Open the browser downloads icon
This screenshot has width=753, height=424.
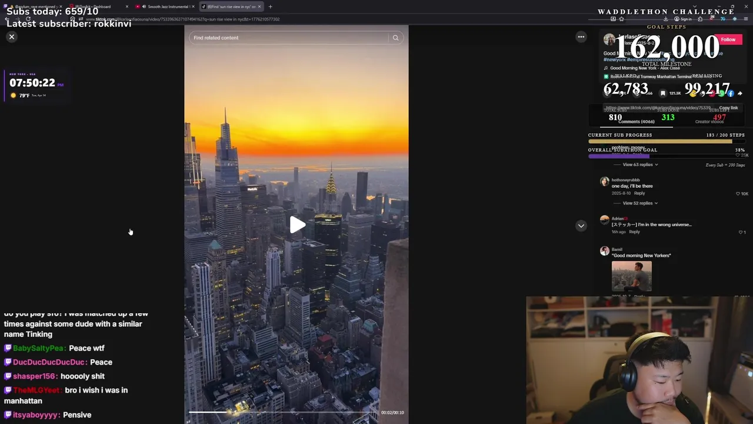[x=666, y=19]
